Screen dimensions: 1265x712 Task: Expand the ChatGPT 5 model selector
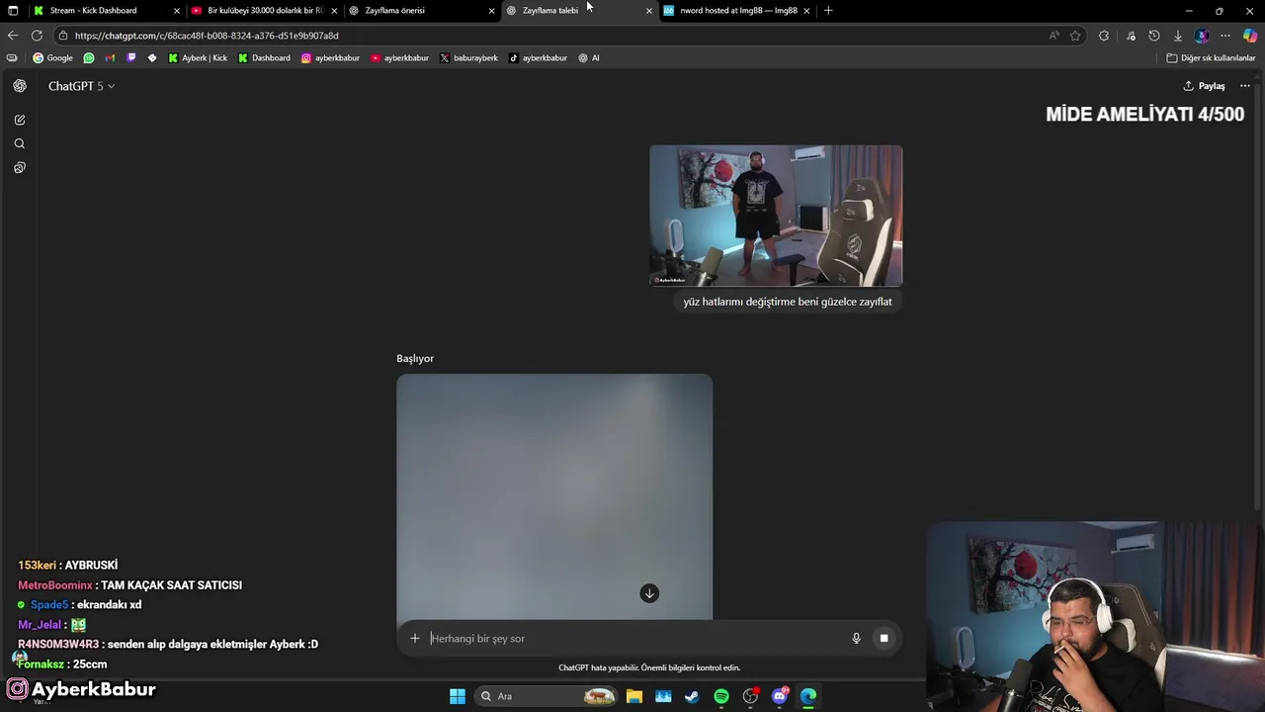pos(81,86)
